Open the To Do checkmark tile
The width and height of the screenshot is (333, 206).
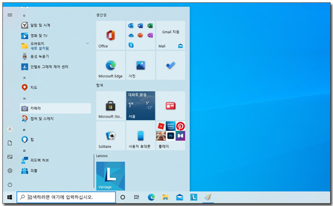(170, 65)
